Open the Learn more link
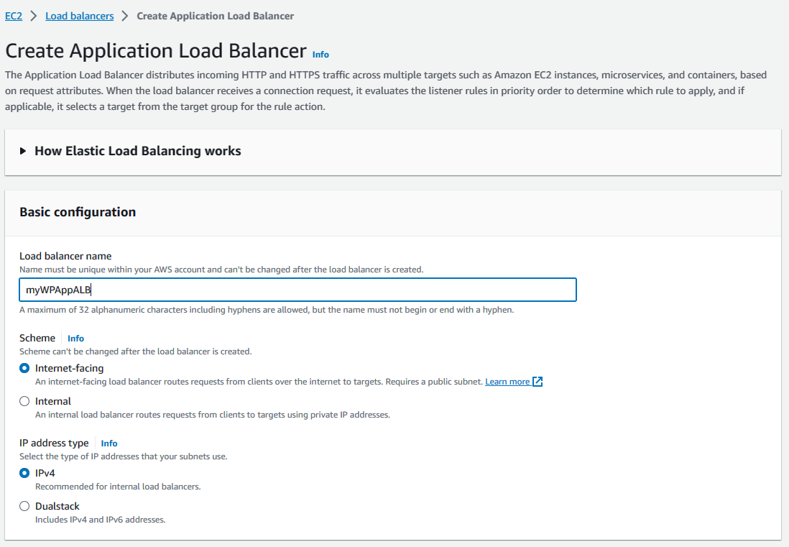Viewport: 789px width, 547px height. click(x=507, y=382)
